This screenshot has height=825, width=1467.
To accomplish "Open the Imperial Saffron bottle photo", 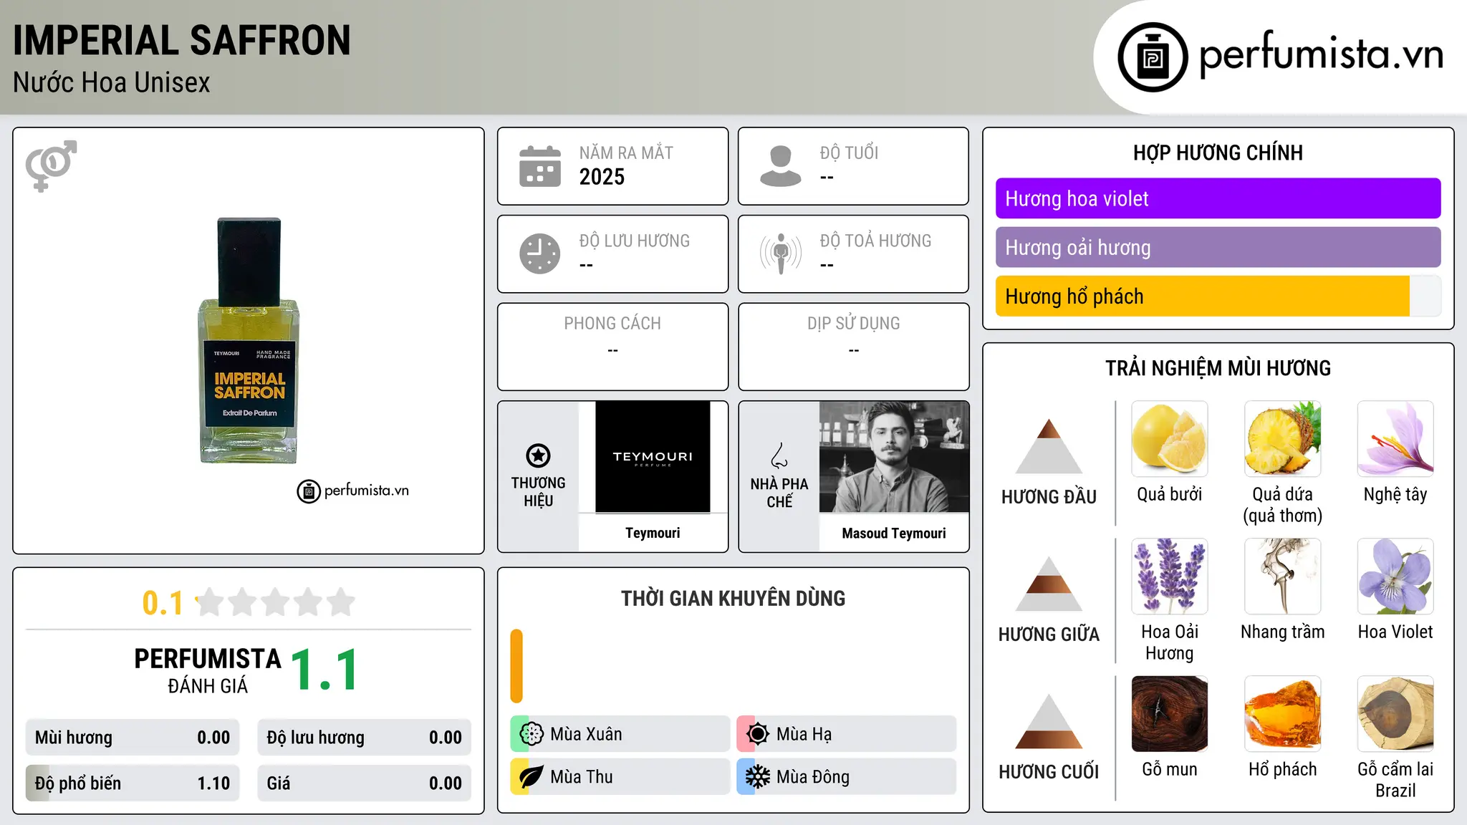I will click(x=249, y=341).
